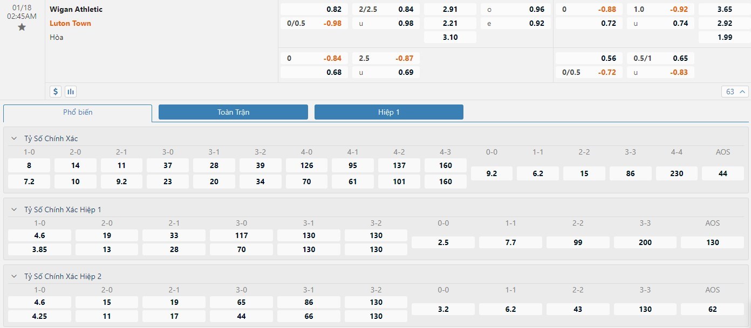This screenshot has width=751, height=328.
Task: Click the dollar sign icon below the match
Action: tap(56, 92)
